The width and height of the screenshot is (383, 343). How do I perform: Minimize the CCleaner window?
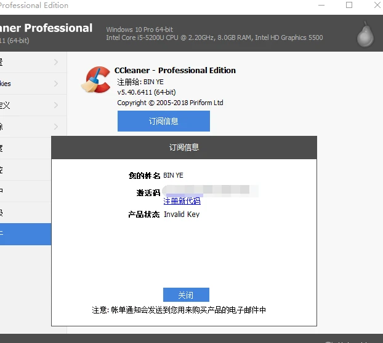(x=321, y=5)
